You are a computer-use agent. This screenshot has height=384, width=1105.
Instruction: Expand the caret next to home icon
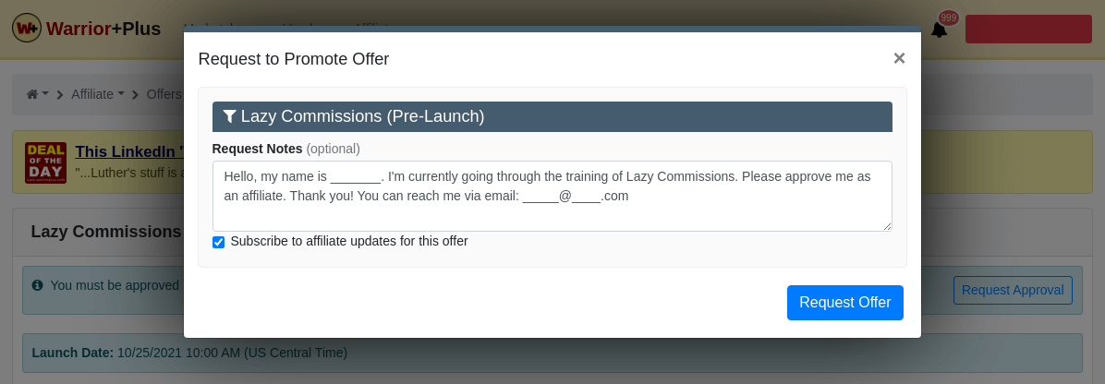[x=45, y=94]
